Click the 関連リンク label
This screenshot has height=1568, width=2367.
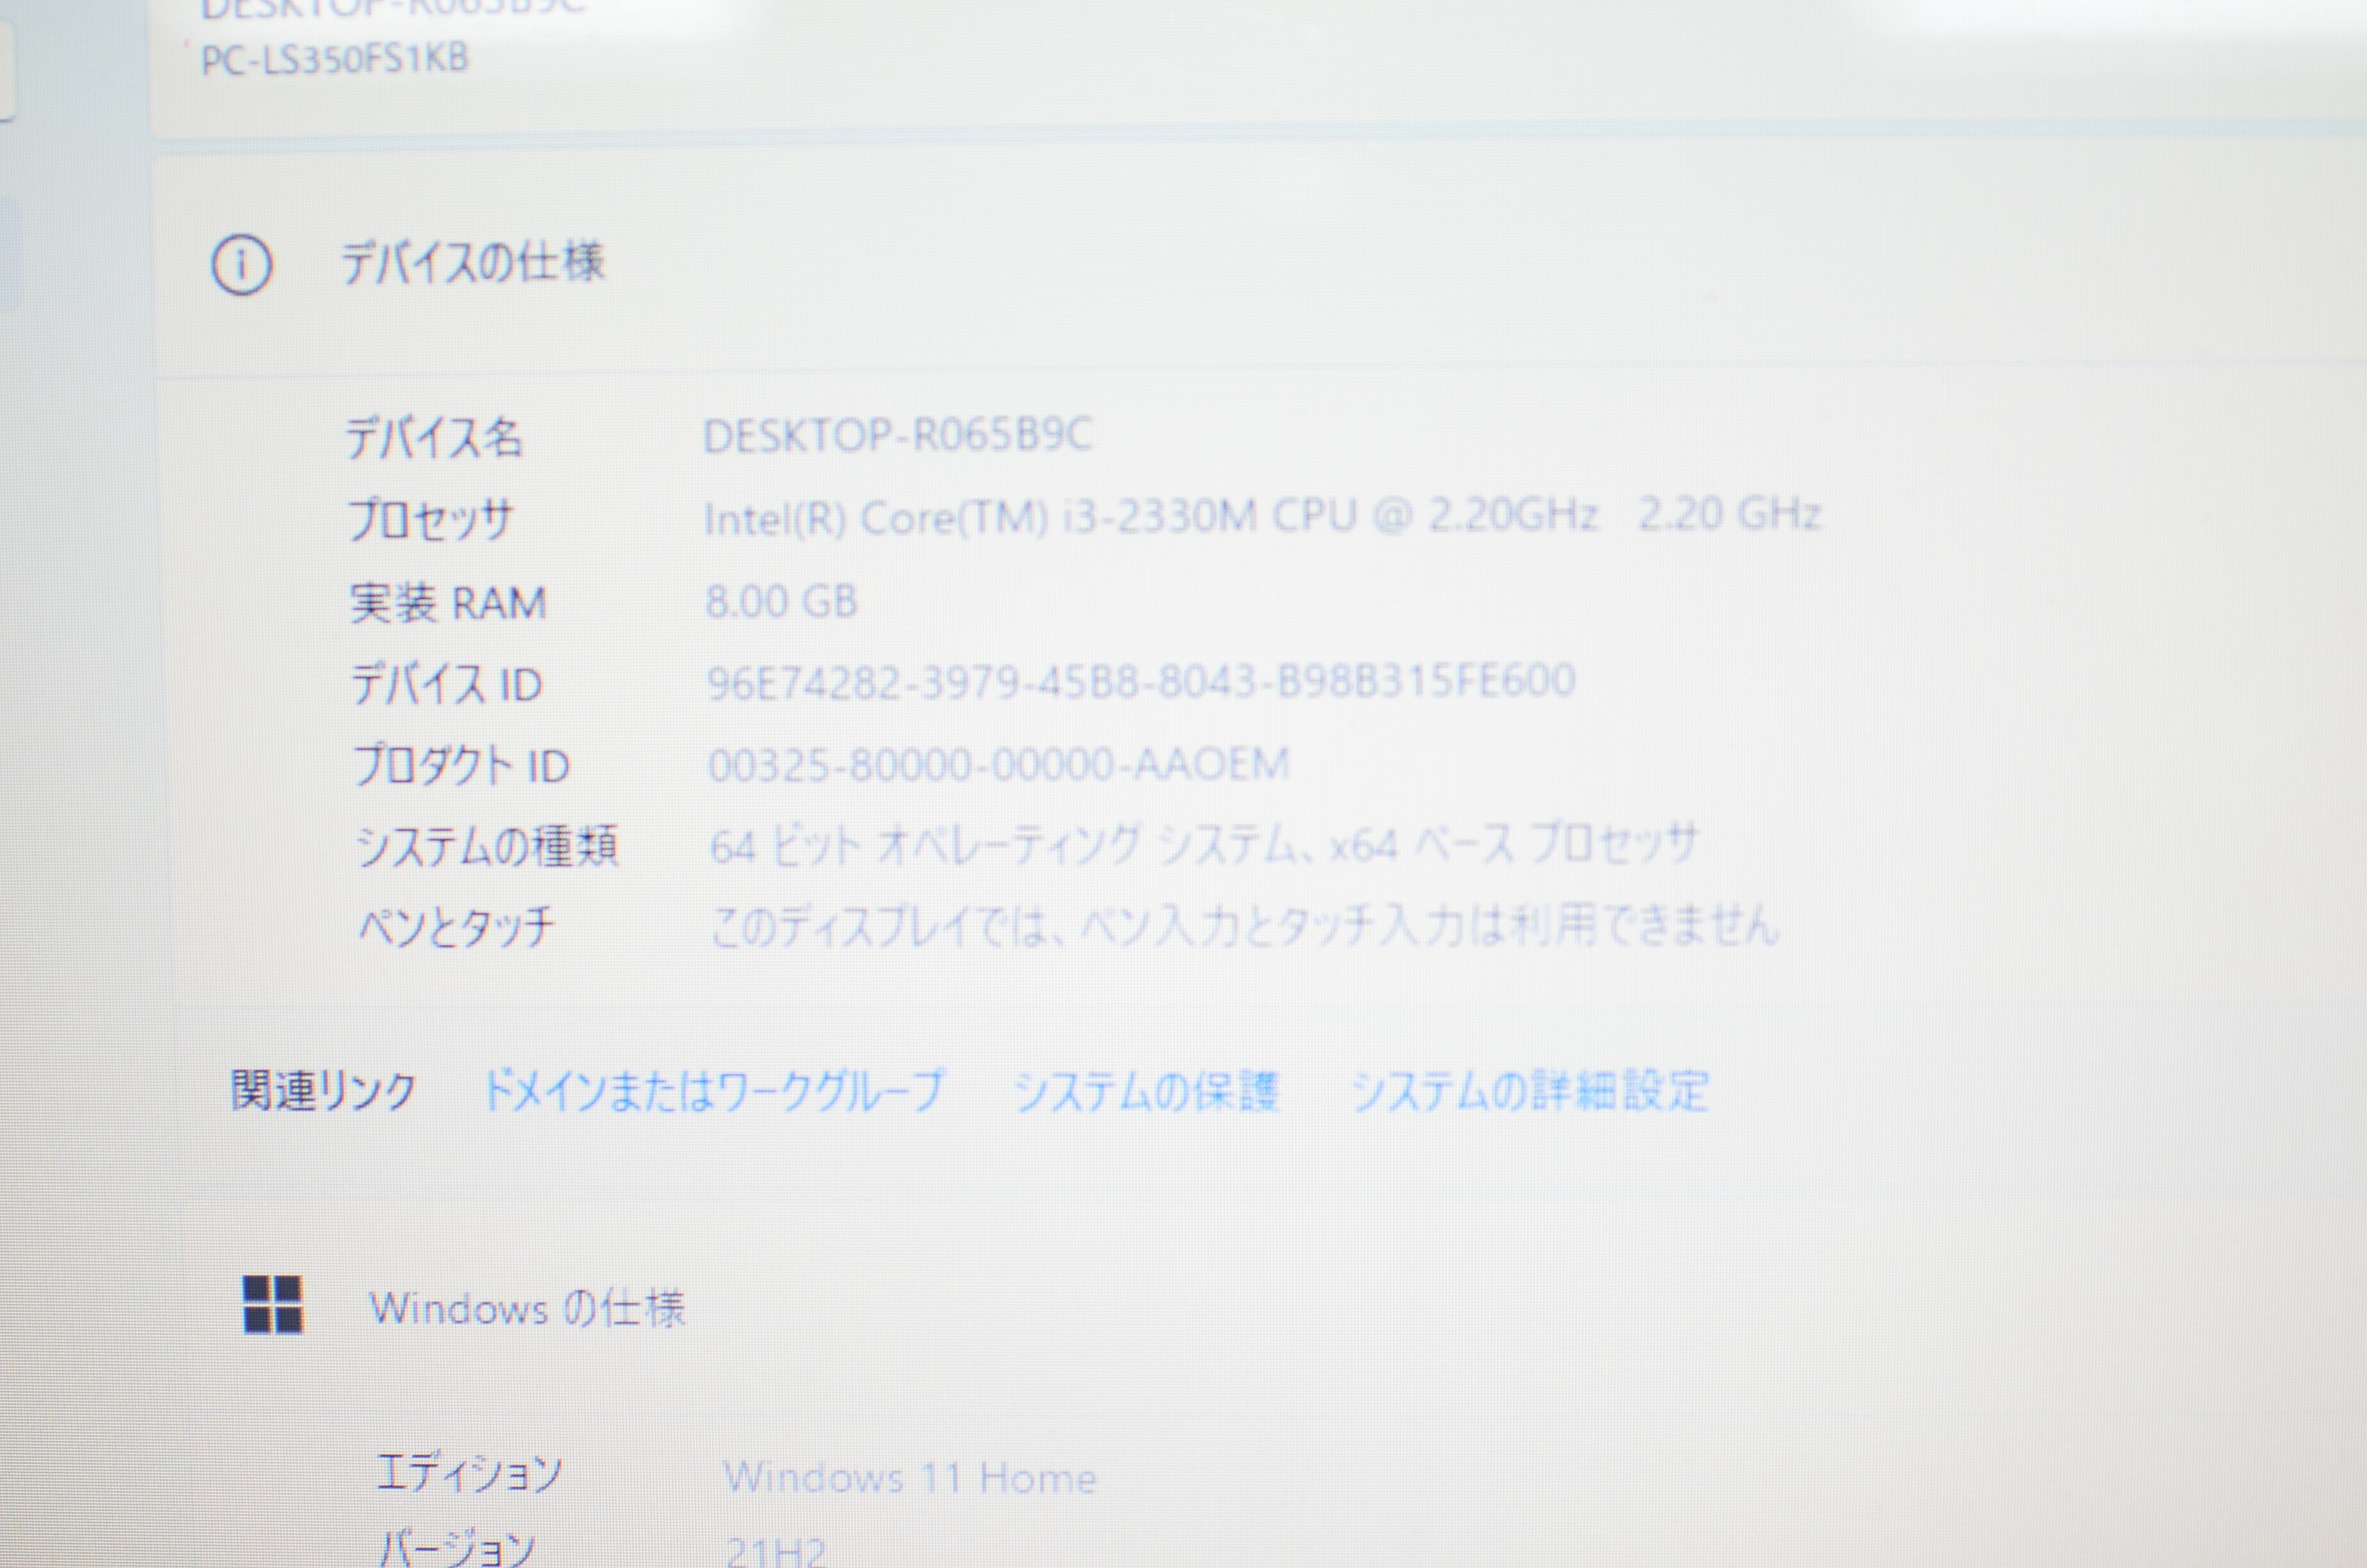[323, 1090]
